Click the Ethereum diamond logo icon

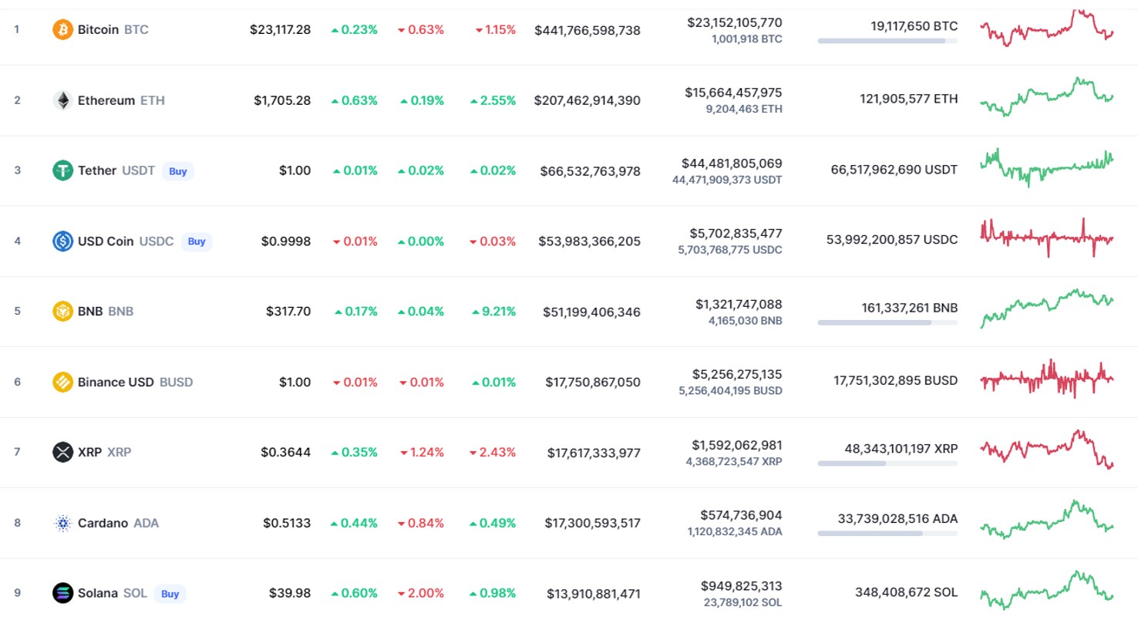[x=62, y=100]
